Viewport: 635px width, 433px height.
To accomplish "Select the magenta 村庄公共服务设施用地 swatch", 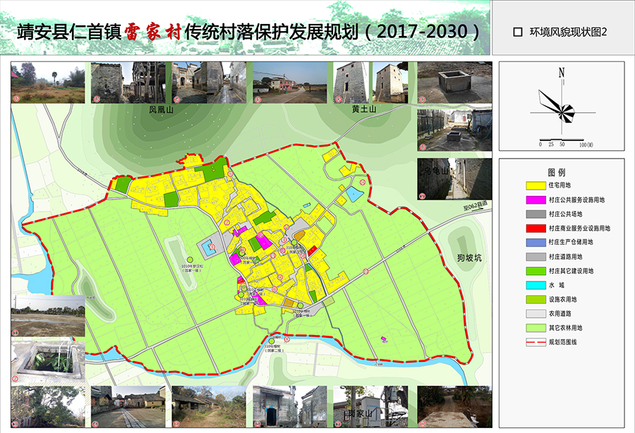I will tap(536, 200).
